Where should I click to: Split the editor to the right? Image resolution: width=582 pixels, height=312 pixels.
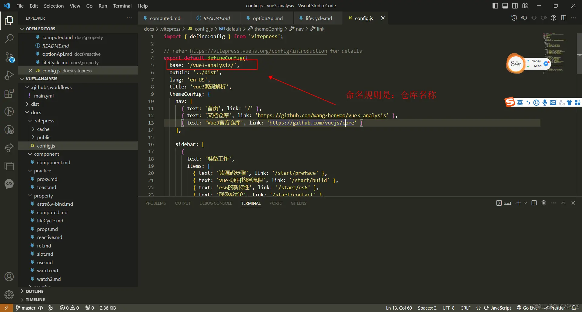tap(564, 18)
